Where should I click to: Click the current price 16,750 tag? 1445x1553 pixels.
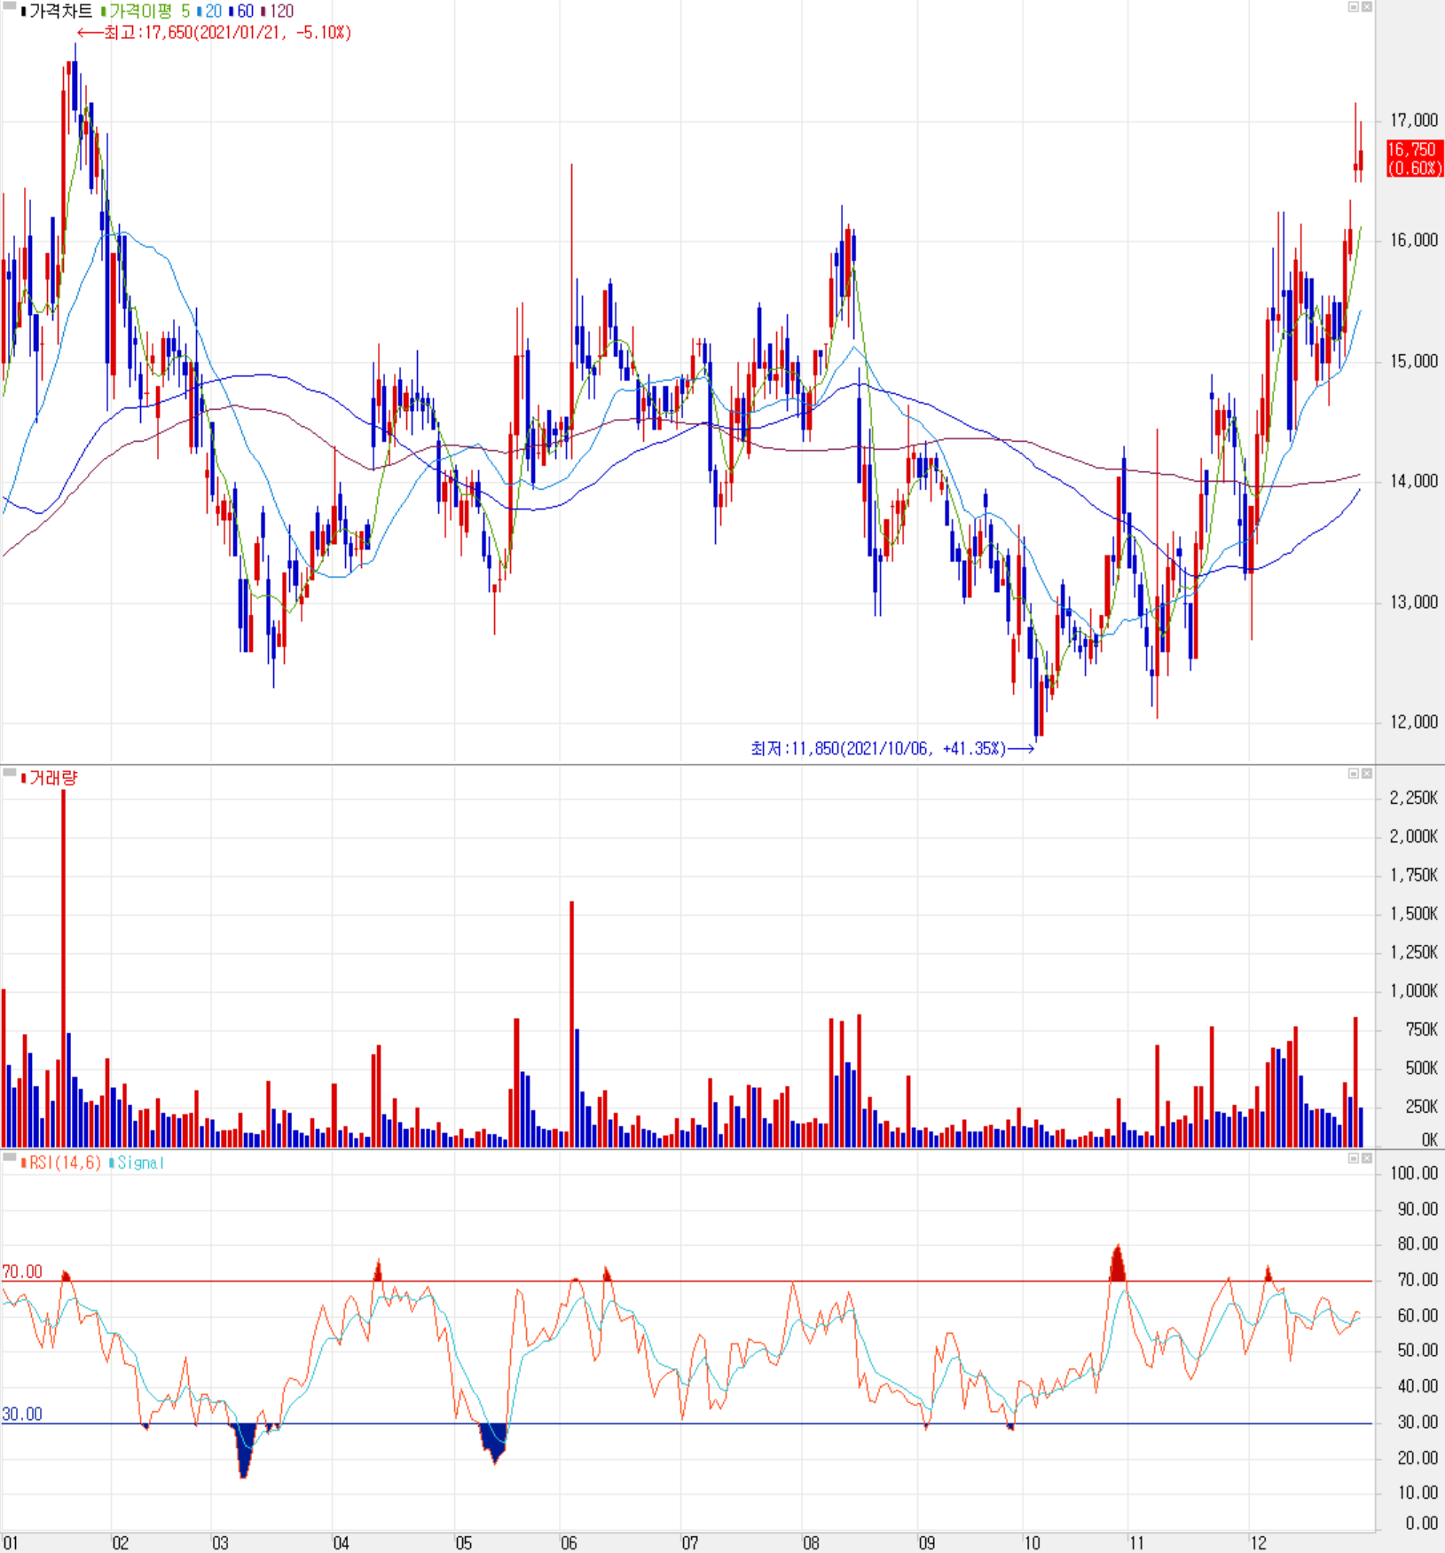(x=1414, y=159)
